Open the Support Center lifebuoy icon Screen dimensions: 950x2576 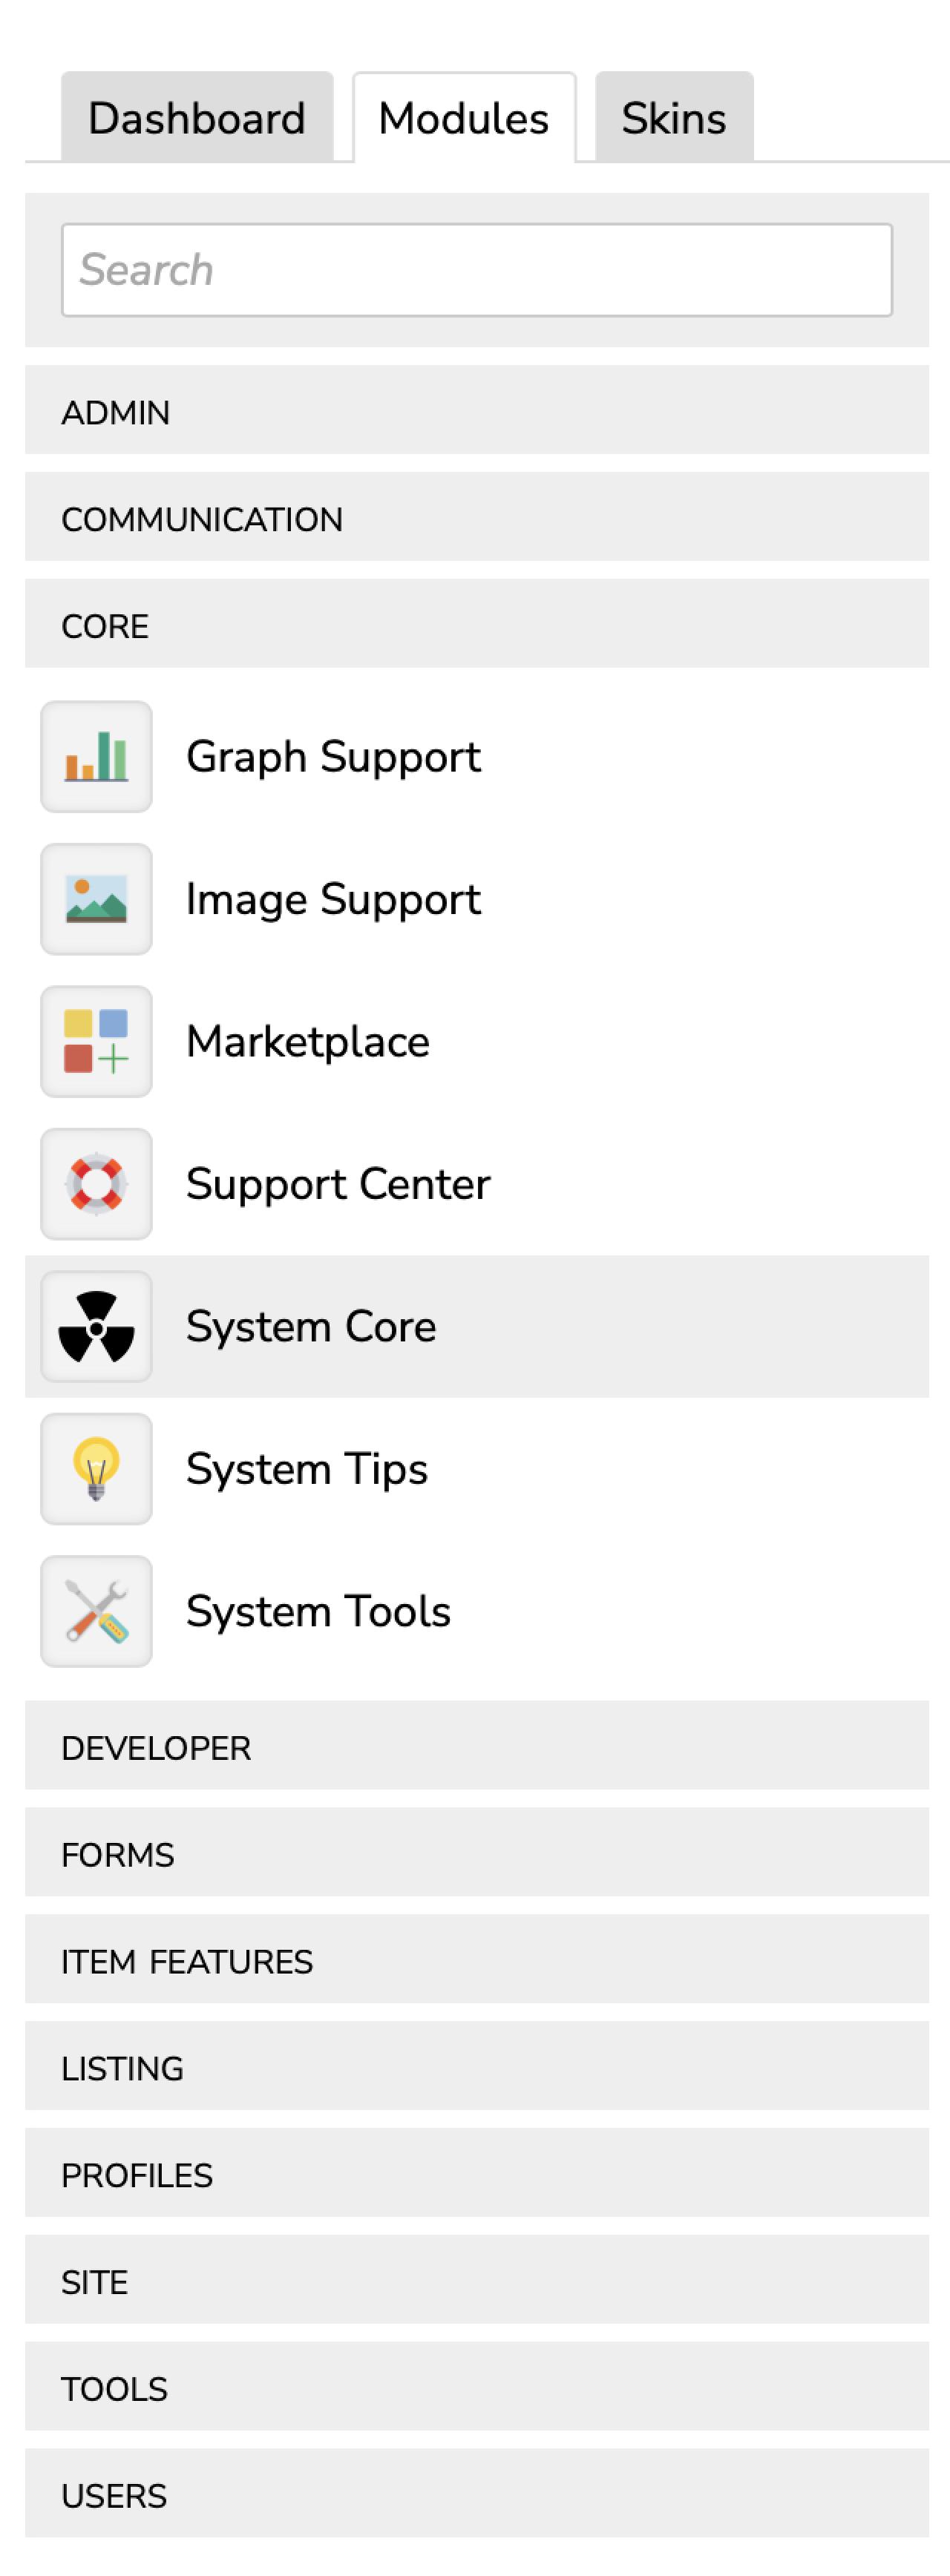click(96, 1184)
